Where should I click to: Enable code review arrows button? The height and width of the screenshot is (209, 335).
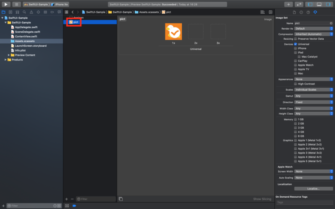click(x=299, y=4)
